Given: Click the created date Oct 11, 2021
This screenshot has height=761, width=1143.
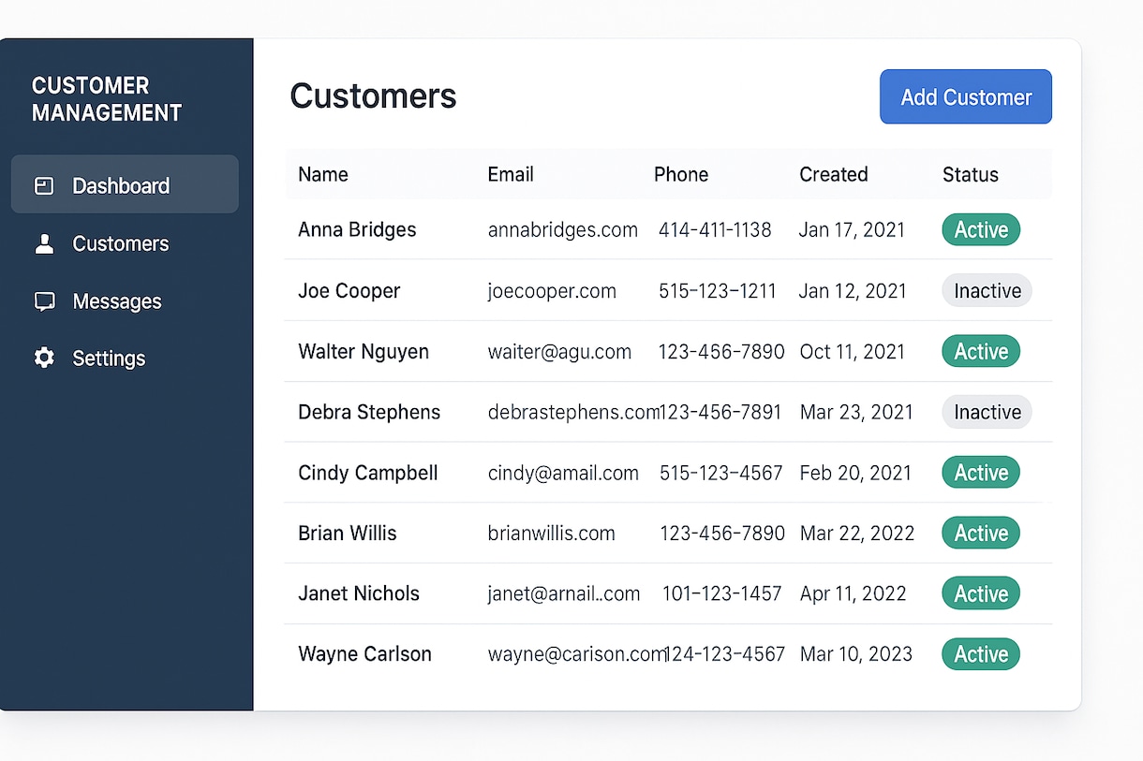Looking at the screenshot, I should coord(853,351).
